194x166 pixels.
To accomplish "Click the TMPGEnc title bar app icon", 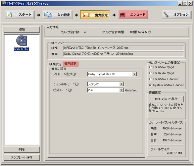I will pyautogui.click(x=3, y=3).
